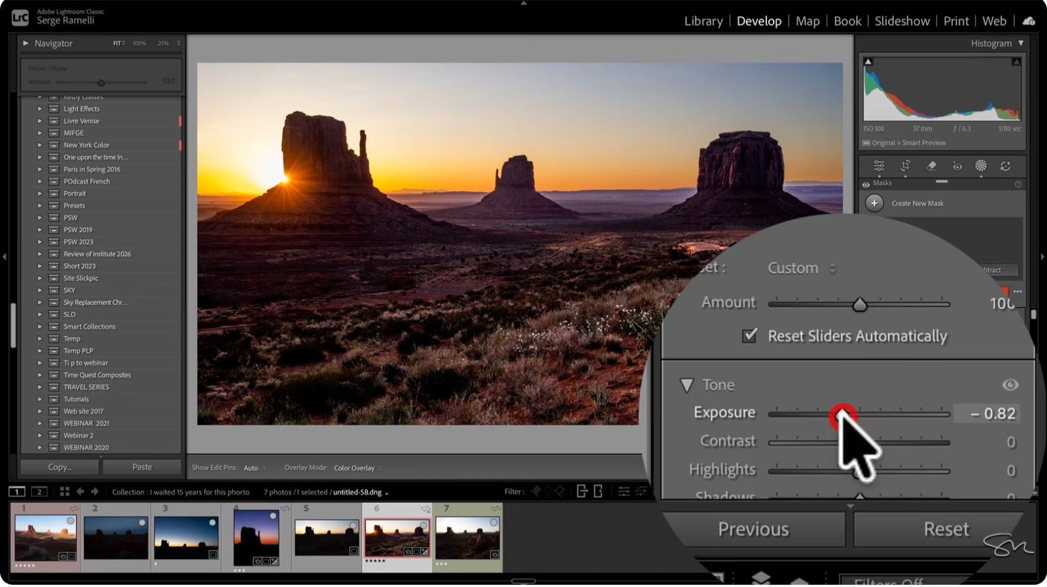Toggle quick collection circle on thumbnail 7
Image resolution: width=1047 pixels, height=587 pixels.
(x=494, y=522)
